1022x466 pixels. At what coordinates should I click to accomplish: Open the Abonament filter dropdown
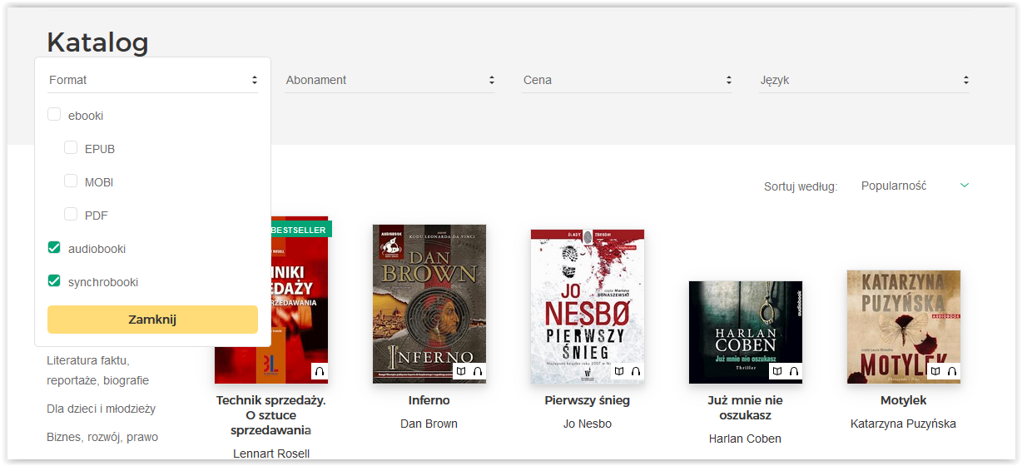coord(389,80)
